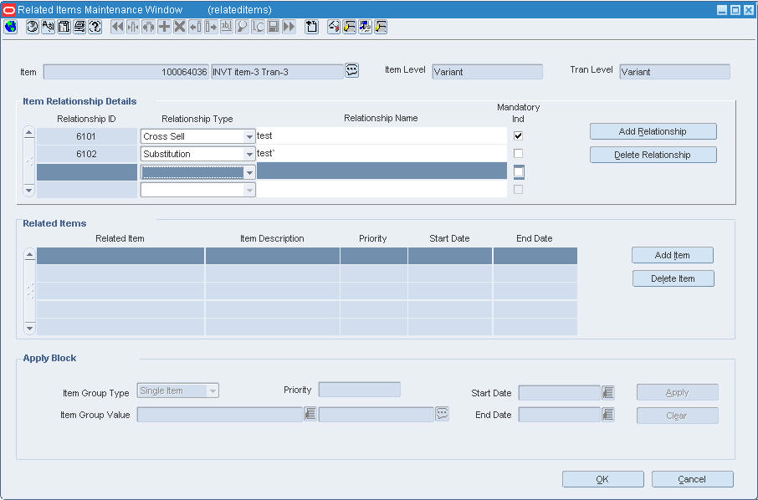Click the End Date input field
Screen dimensions: 758x500
(x=560, y=415)
